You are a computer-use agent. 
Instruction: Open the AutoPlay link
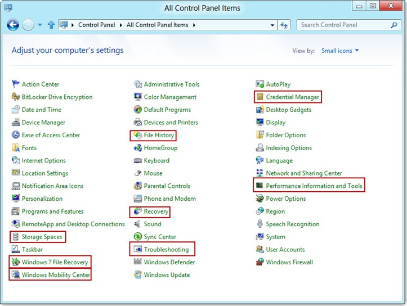(x=278, y=84)
